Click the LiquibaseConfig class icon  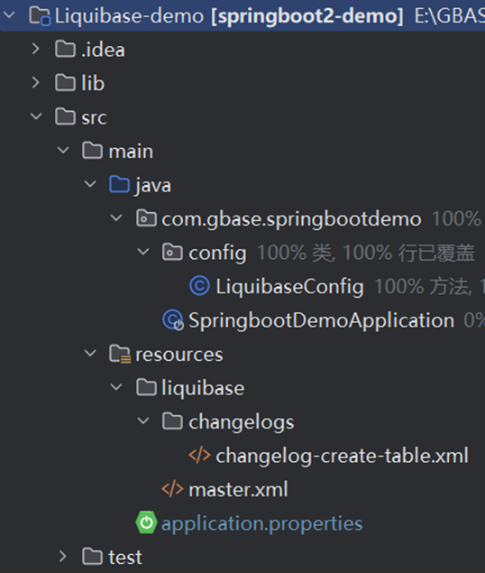199,286
